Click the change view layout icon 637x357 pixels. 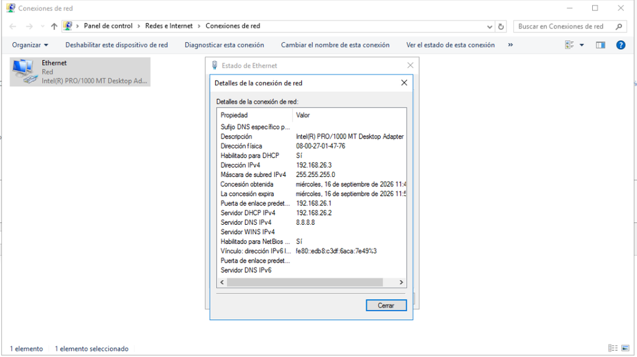(570, 45)
